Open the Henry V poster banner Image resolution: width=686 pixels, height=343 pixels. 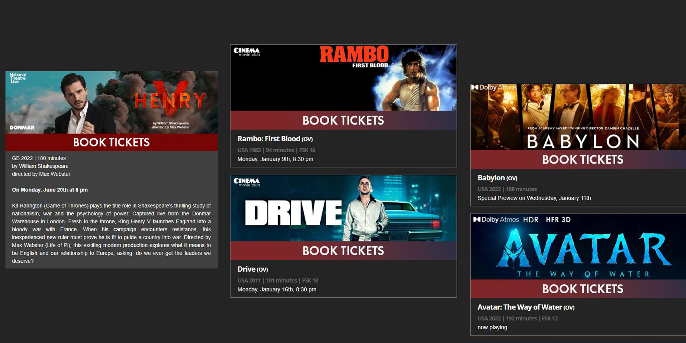tap(111, 102)
